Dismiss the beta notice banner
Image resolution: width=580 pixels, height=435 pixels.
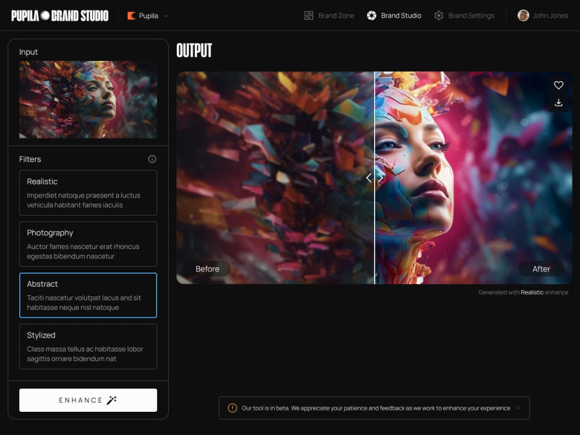point(518,408)
